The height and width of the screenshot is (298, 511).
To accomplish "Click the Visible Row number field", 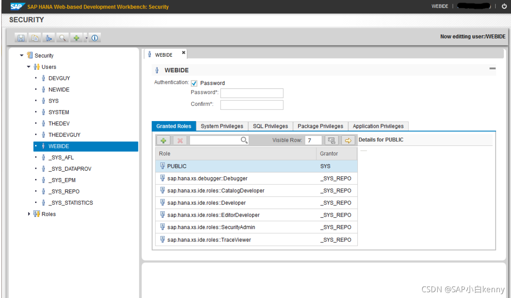I will tap(314, 141).
